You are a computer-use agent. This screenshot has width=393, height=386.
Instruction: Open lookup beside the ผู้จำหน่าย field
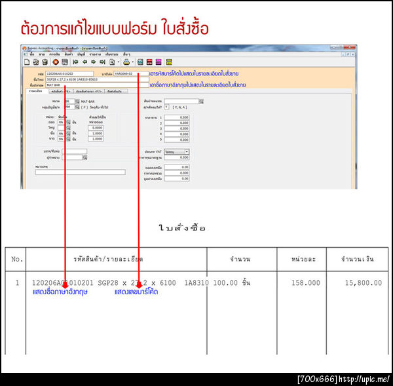[84, 157]
